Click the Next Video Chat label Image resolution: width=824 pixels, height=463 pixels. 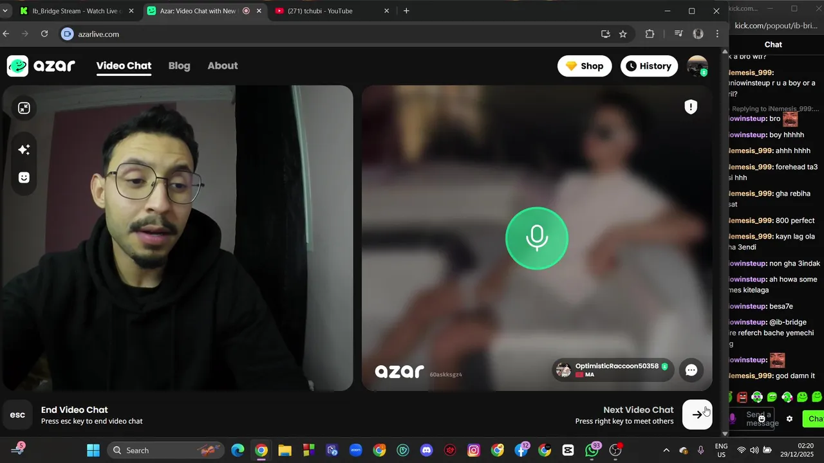pyautogui.click(x=639, y=410)
